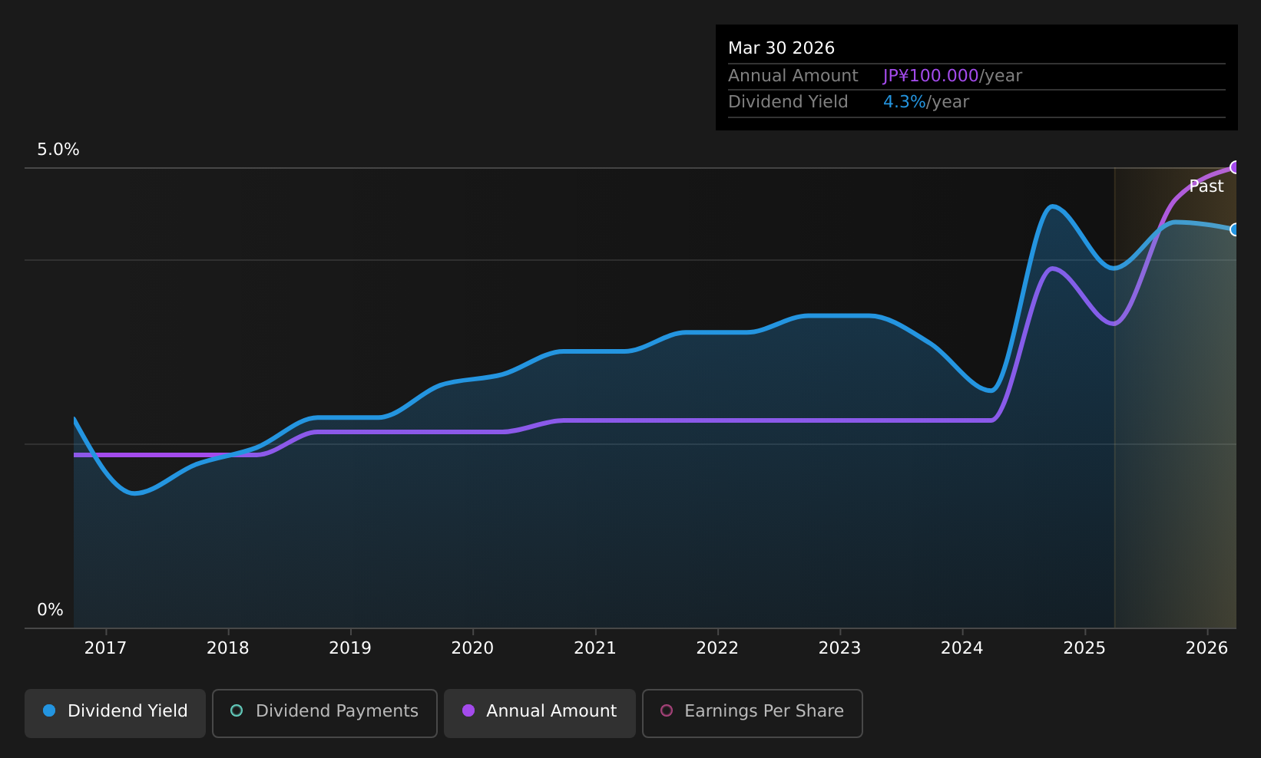Click the tooltip 'Annual Amount' label
Image resolution: width=1261 pixels, height=758 pixels.
pos(793,76)
